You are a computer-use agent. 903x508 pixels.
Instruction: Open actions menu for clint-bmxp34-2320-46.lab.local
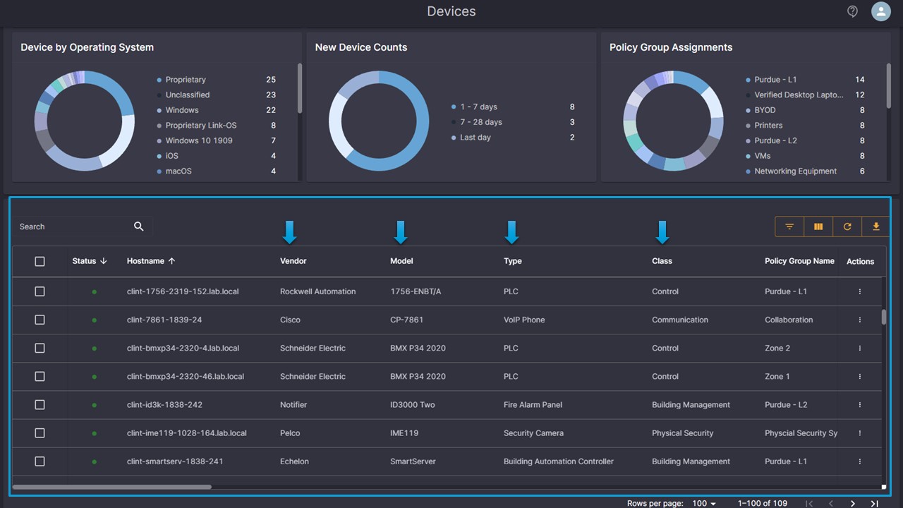tap(859, 376)
